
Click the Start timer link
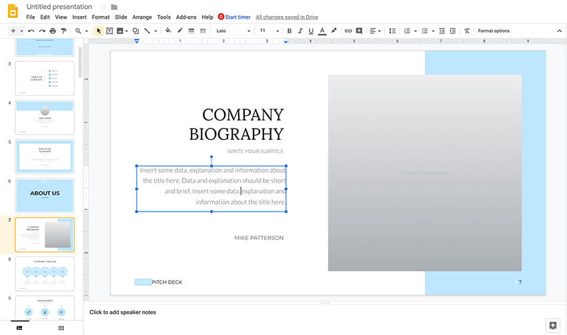click(237, 17)
